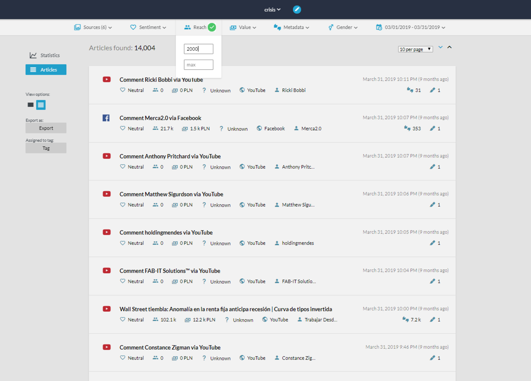
Task: Collapse the article list with the up chevron
Action: pos(450,47)
